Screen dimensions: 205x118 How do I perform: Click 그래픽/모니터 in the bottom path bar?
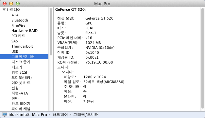pyautogui.click(x=86, y=115)
